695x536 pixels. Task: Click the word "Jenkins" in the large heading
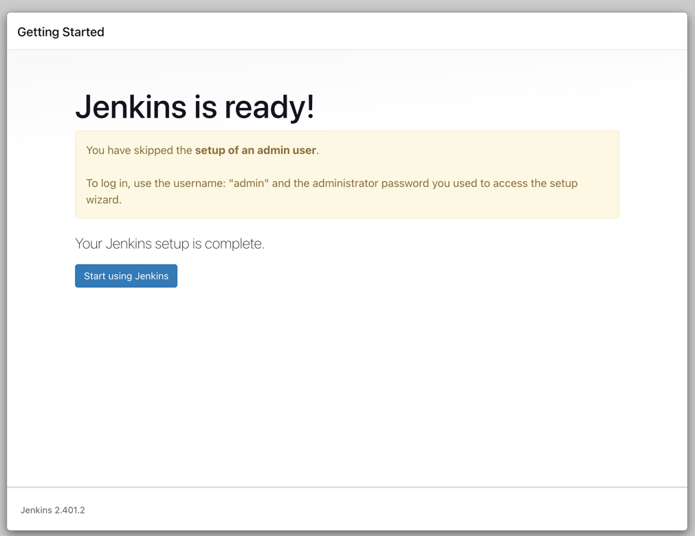(x=131, y=107)
